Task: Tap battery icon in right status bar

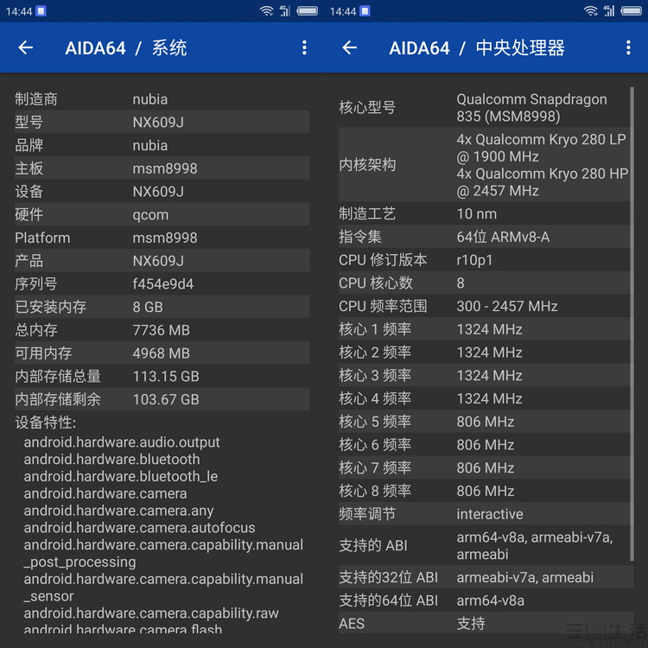Action: [631, 10]
